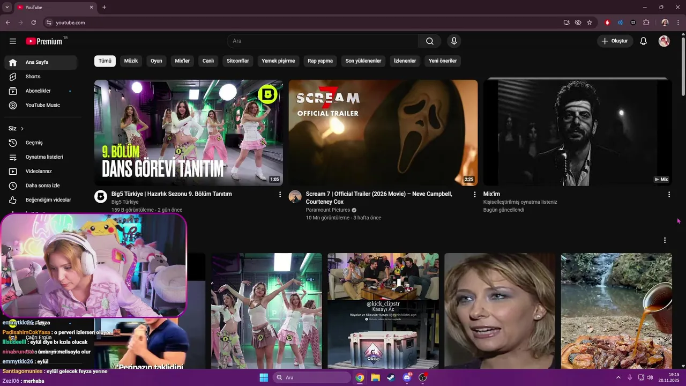
Task: Open the Big5 Türkiye video title link
Action: pos(171,194)
